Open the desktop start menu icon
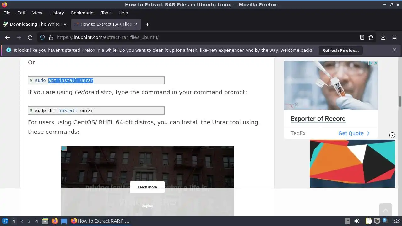Viewport: 402px width, 226px height. click(x=5, y=221)
